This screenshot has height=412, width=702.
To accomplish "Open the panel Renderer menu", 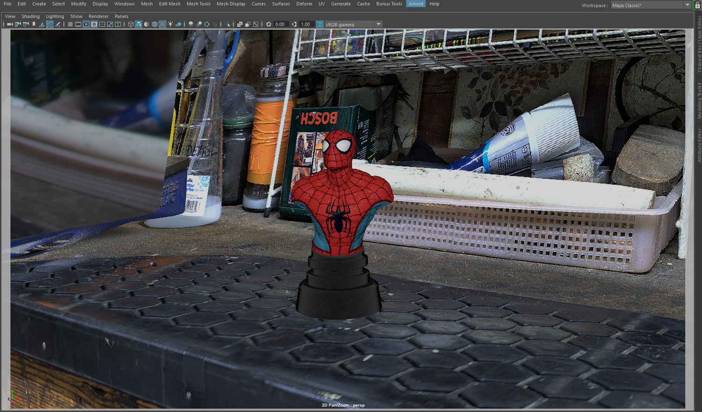I will click(99, 16).
